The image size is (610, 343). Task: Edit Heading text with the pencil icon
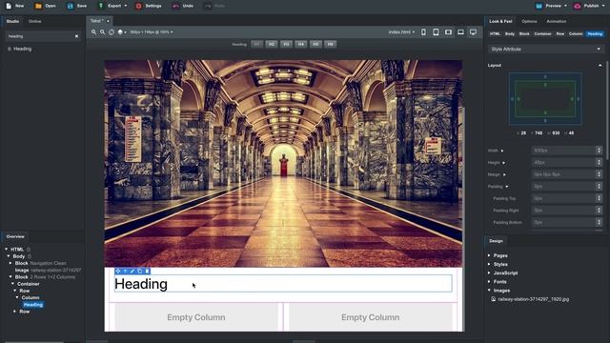132,271
